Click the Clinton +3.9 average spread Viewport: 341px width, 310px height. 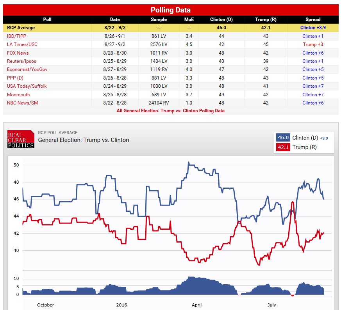click(313, 28)
